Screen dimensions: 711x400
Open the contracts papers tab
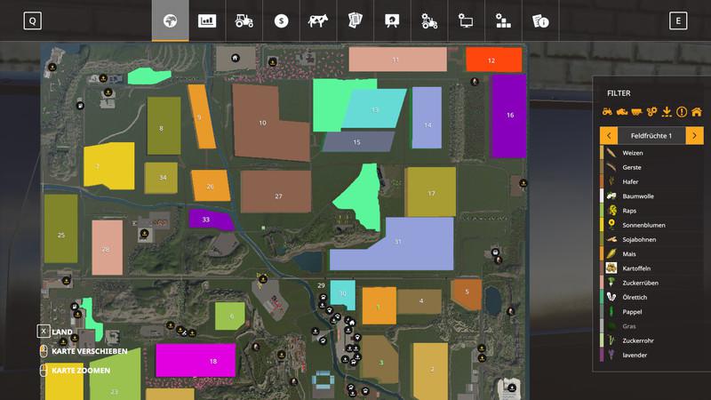pos(355,21)
